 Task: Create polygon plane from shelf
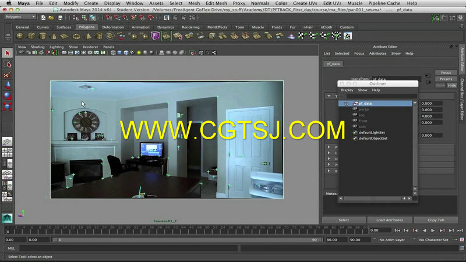[x=65, y=36]
